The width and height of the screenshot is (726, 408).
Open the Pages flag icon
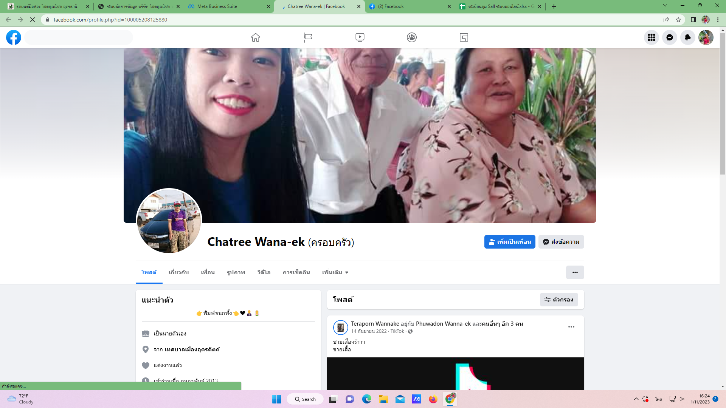[308, 37]
